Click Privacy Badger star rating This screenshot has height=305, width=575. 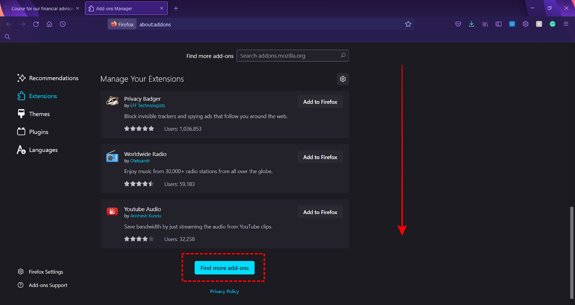139,128
